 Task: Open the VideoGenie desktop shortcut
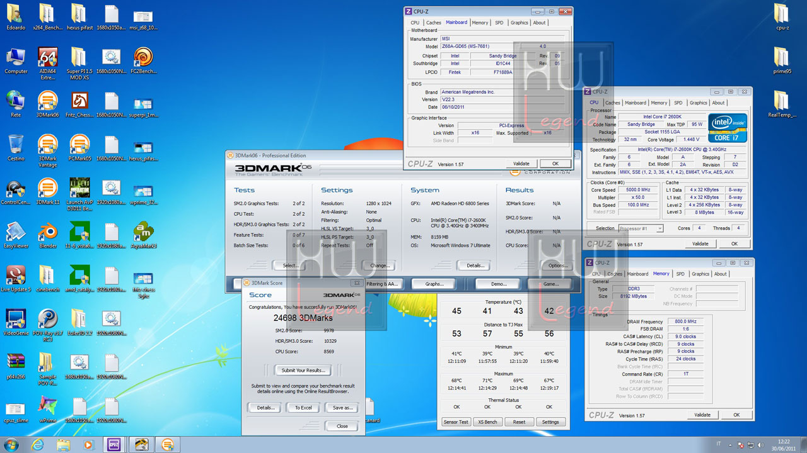pyautogui.click(x=16, y=323)
